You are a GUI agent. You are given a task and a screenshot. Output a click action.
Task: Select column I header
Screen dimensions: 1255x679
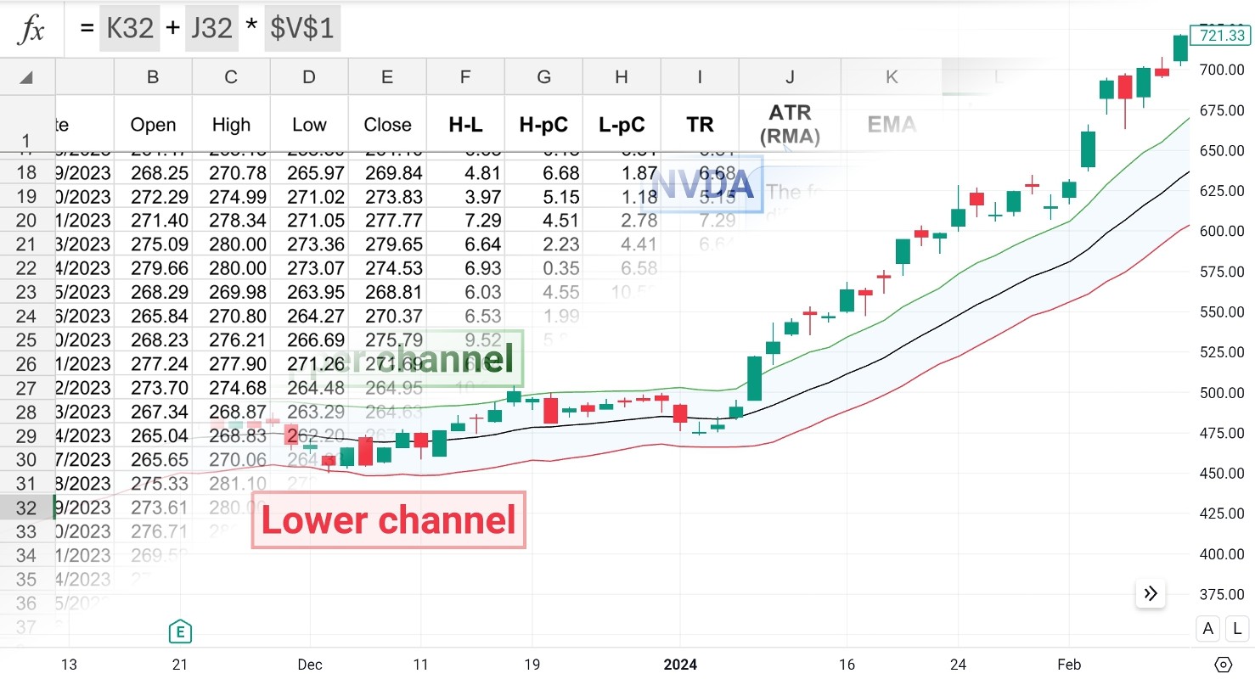[700, 77]
